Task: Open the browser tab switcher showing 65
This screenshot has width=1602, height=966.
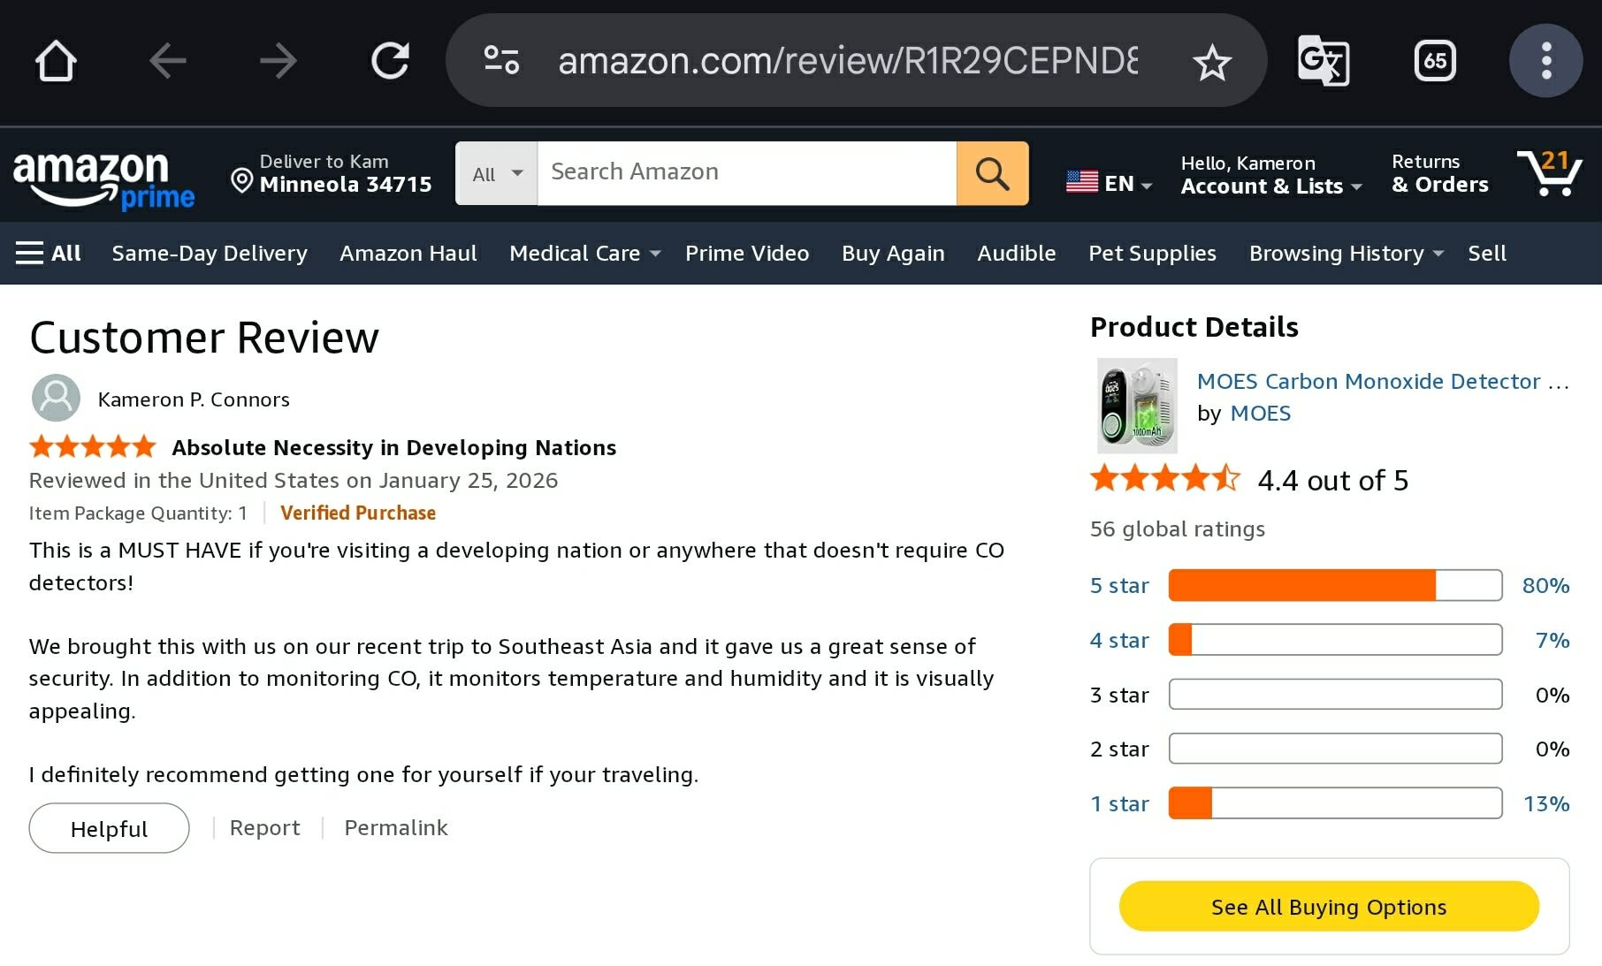Action: [x=1434, y=61]
